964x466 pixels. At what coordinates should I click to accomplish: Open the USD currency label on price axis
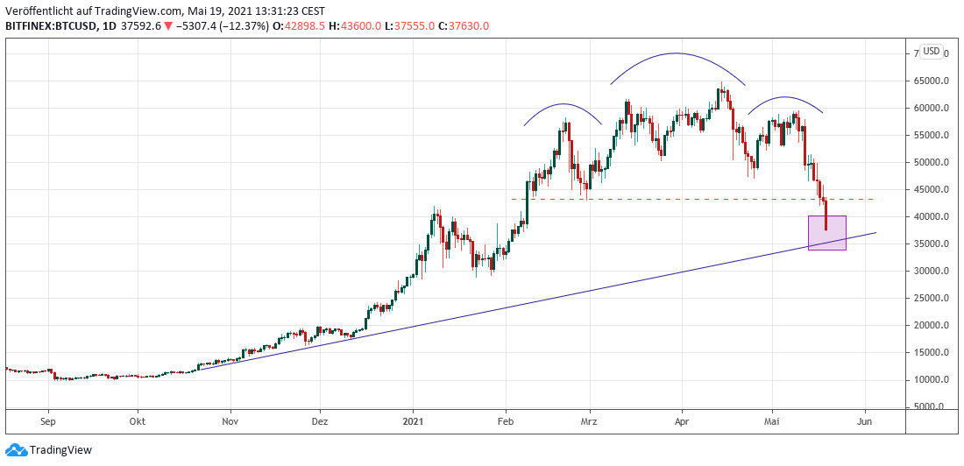[931, 52]
